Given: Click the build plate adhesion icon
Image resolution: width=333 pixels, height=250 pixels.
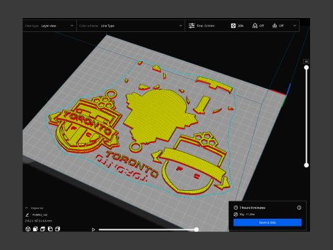Looking at the screenshot, I should [275, 26].
